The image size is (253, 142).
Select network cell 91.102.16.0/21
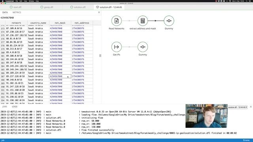pyautogui.click(x=16, y=83)
